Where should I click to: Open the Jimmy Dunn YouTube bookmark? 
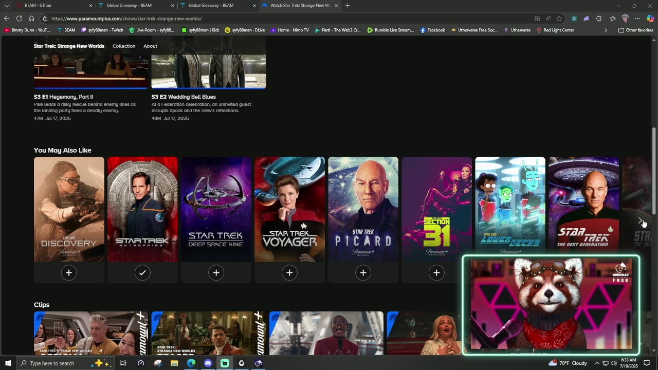coord(27,30)
